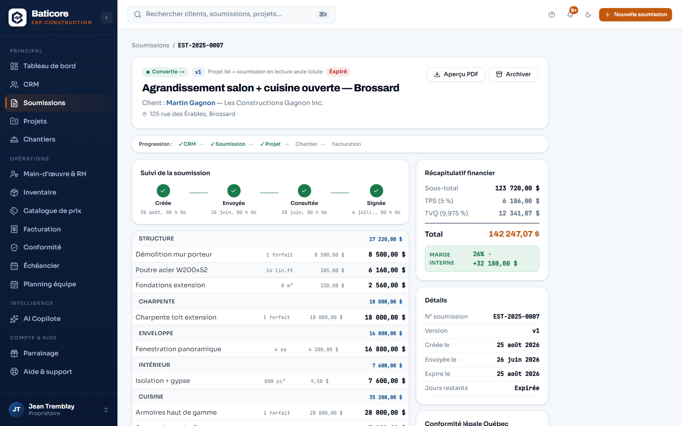The width and height of the screenshot is (682, 426).
Task: Click the v1 version badge
Action: click(198, 72)
